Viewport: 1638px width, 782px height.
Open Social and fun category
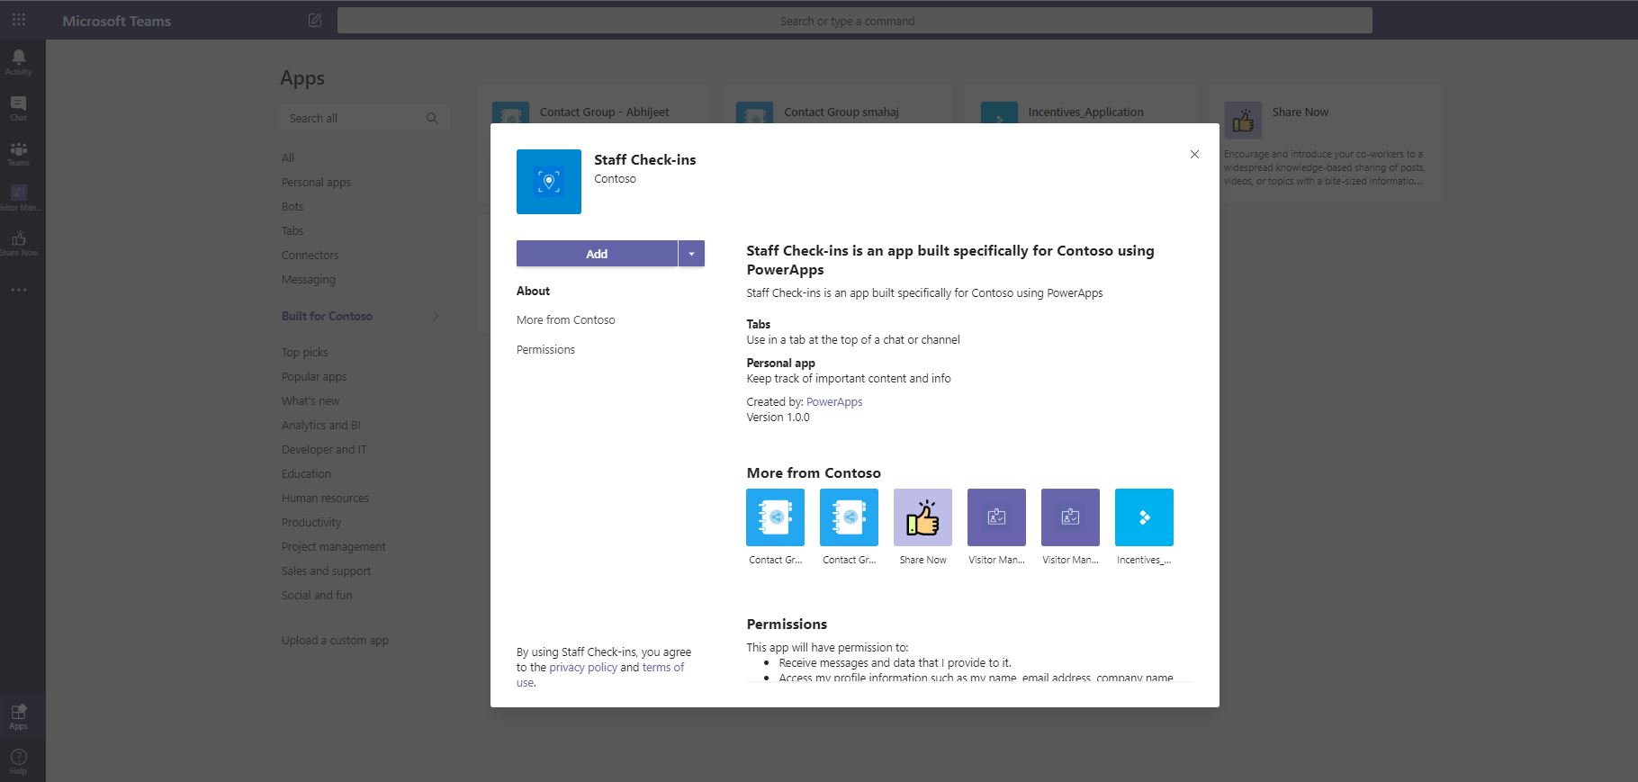317,595
